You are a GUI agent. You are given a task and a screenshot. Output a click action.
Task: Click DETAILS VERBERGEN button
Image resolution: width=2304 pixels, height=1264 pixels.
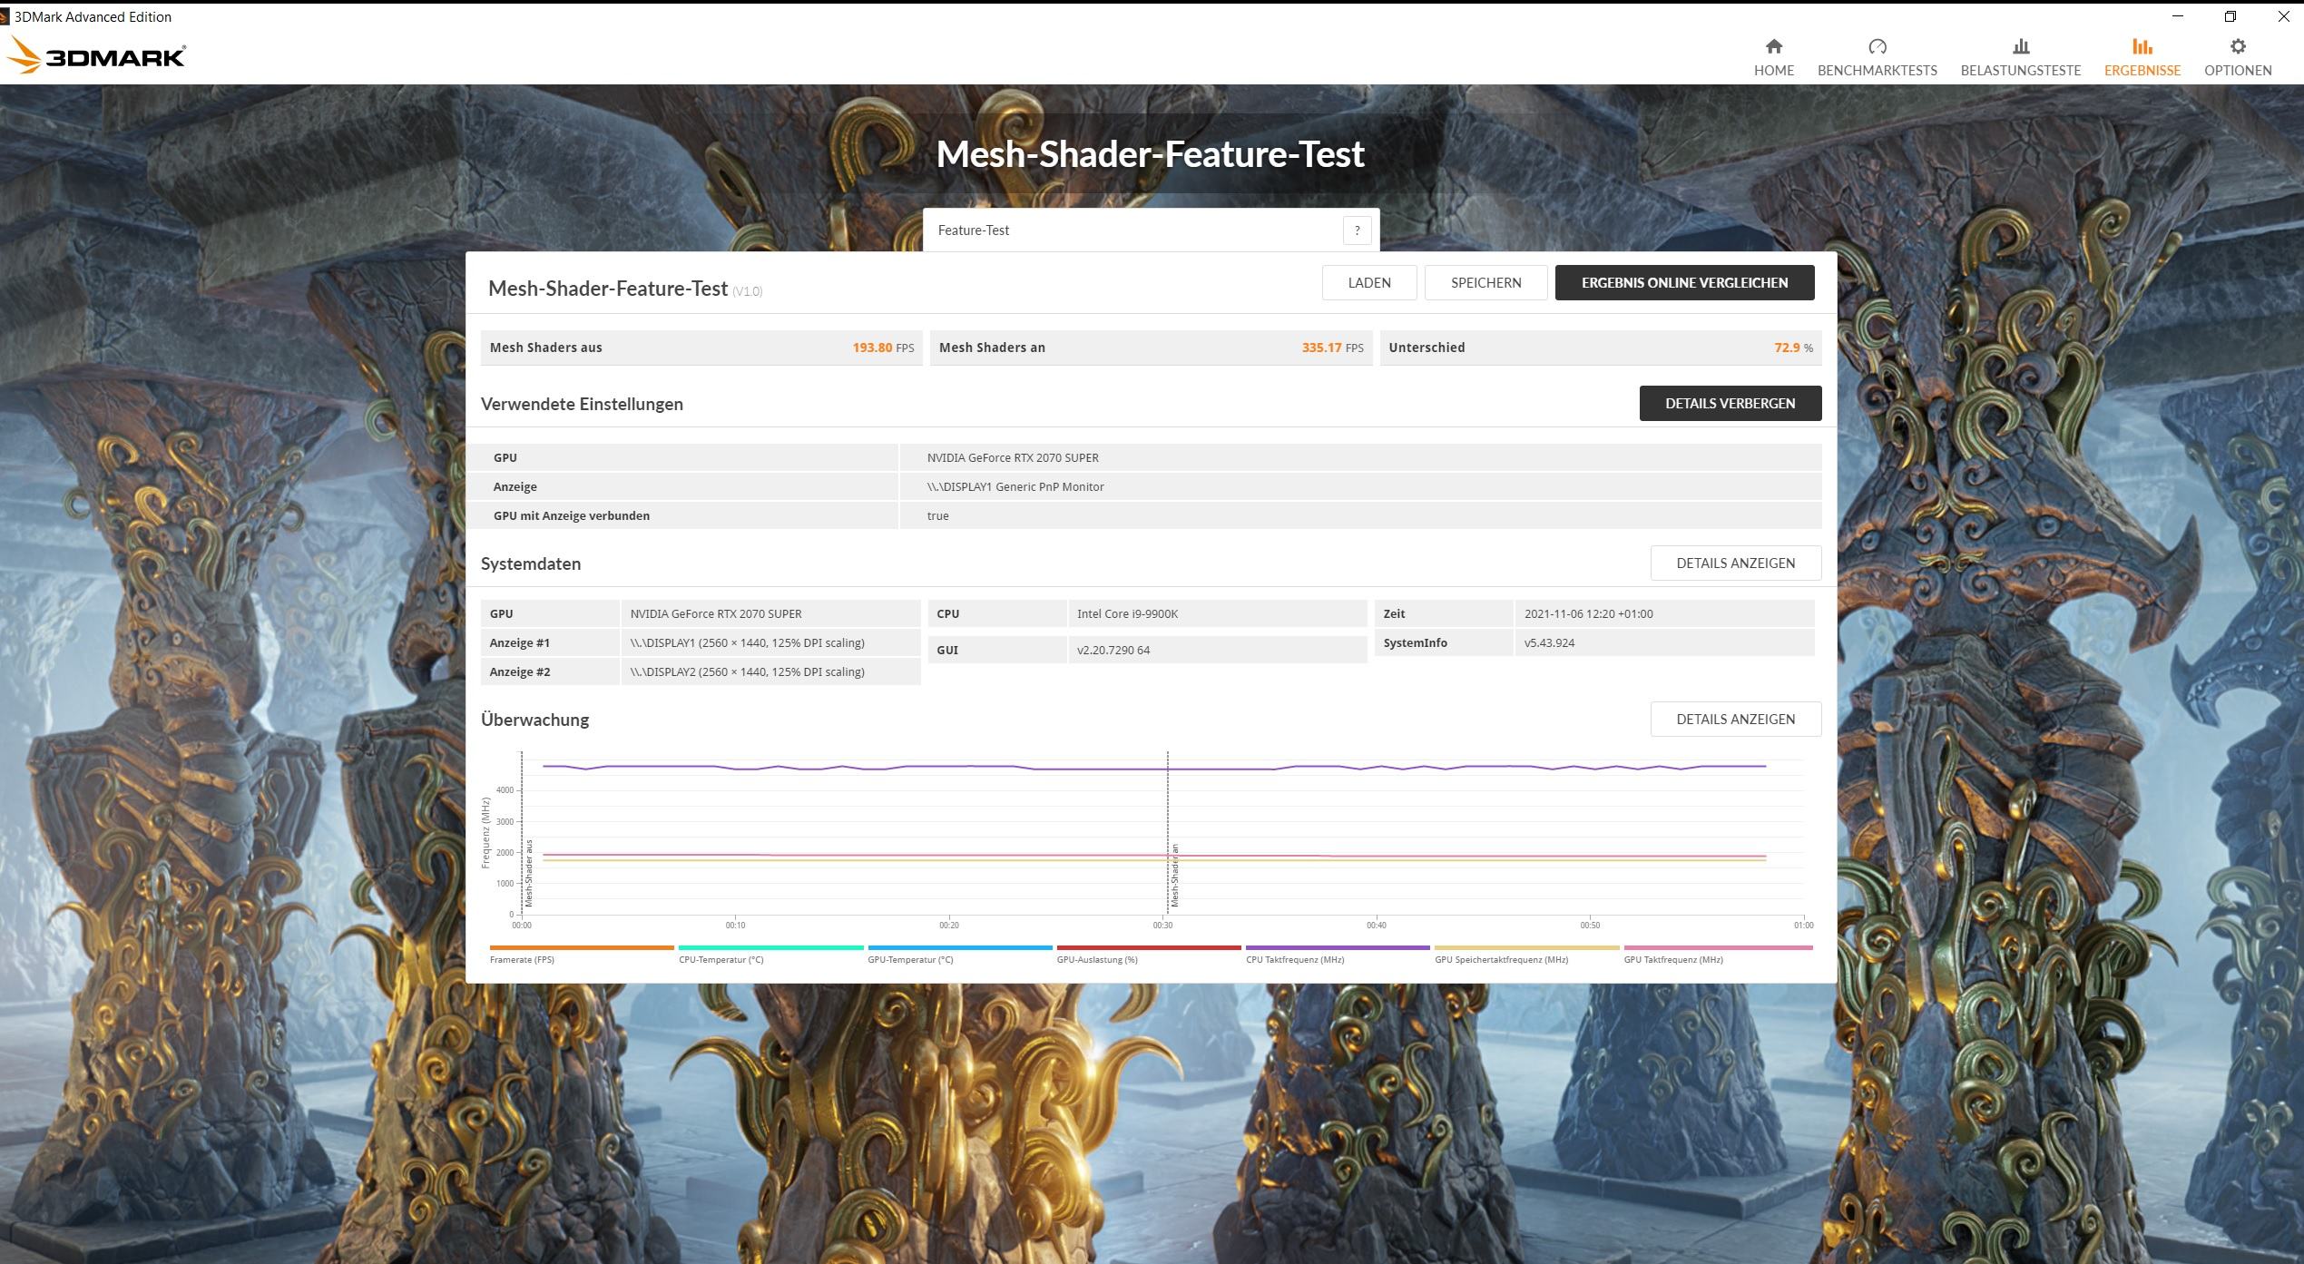coord(1730,403)
